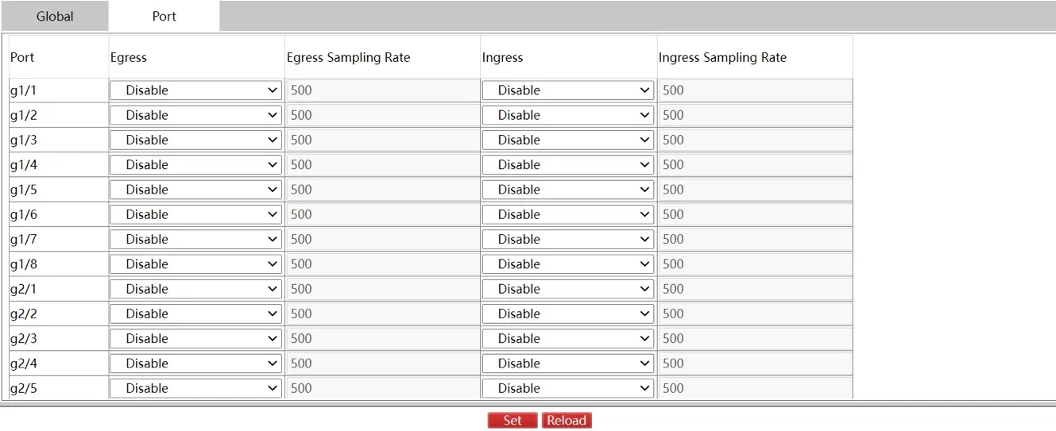
Task: Open the Egress dropdown for port g2/3
Action: (x=196, y=339)
